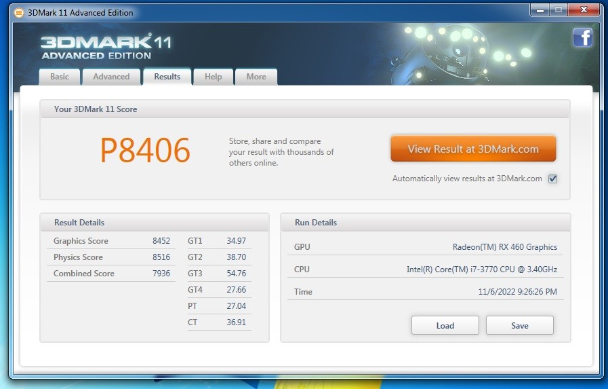Click the 3DMark 11 Advanced Edition logo

tap(106, 47)
